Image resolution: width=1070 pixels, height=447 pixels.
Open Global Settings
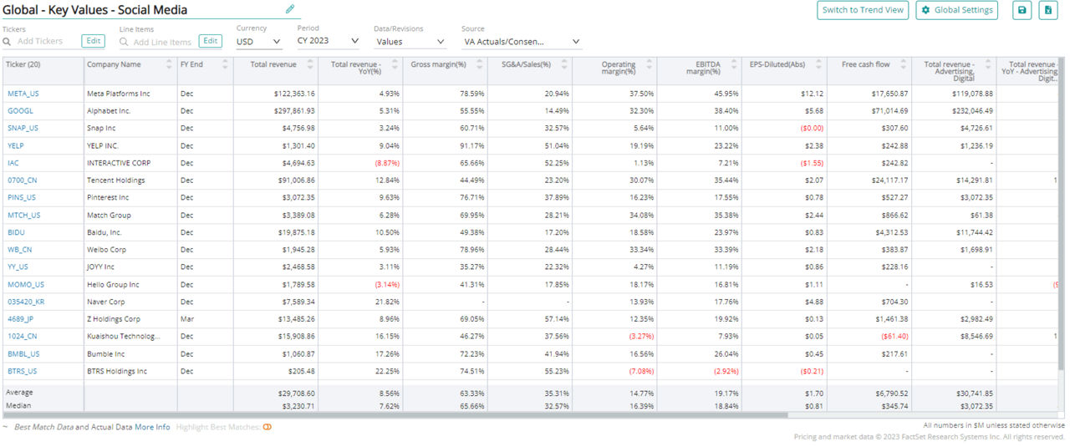958,10
